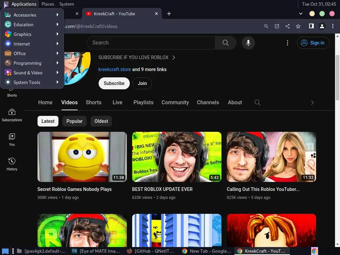Play the yellow emoji face thumbnail video

click(x=82, y=157)
